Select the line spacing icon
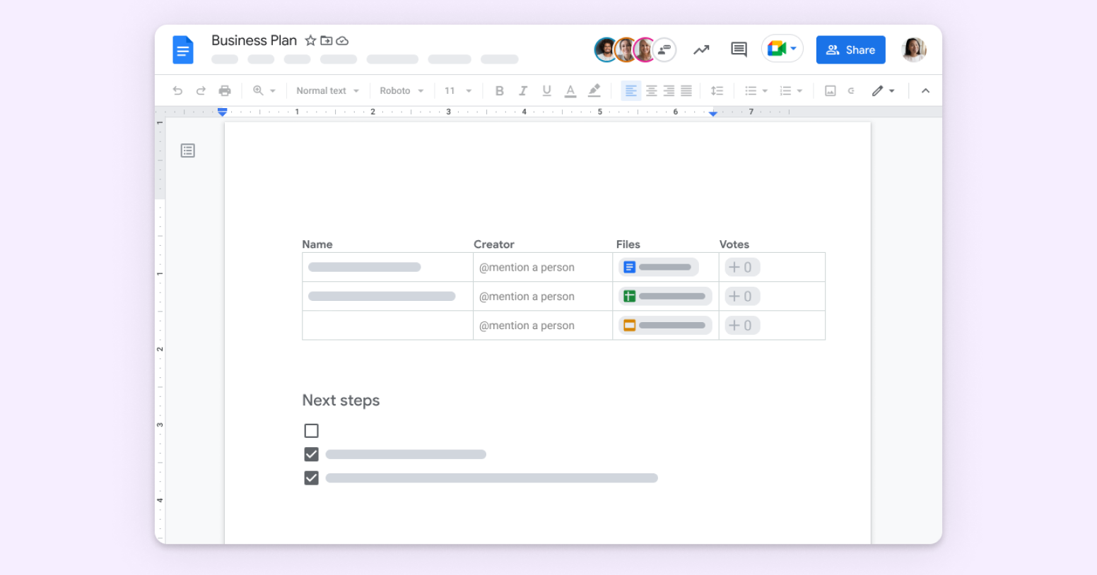The image size is (1097, 575). (717, 90)
